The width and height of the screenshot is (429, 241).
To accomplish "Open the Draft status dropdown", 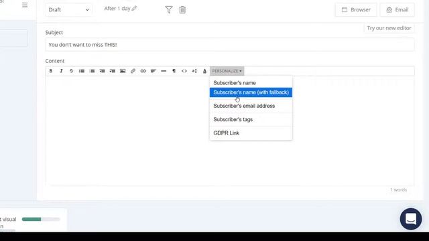I will 68,9.
